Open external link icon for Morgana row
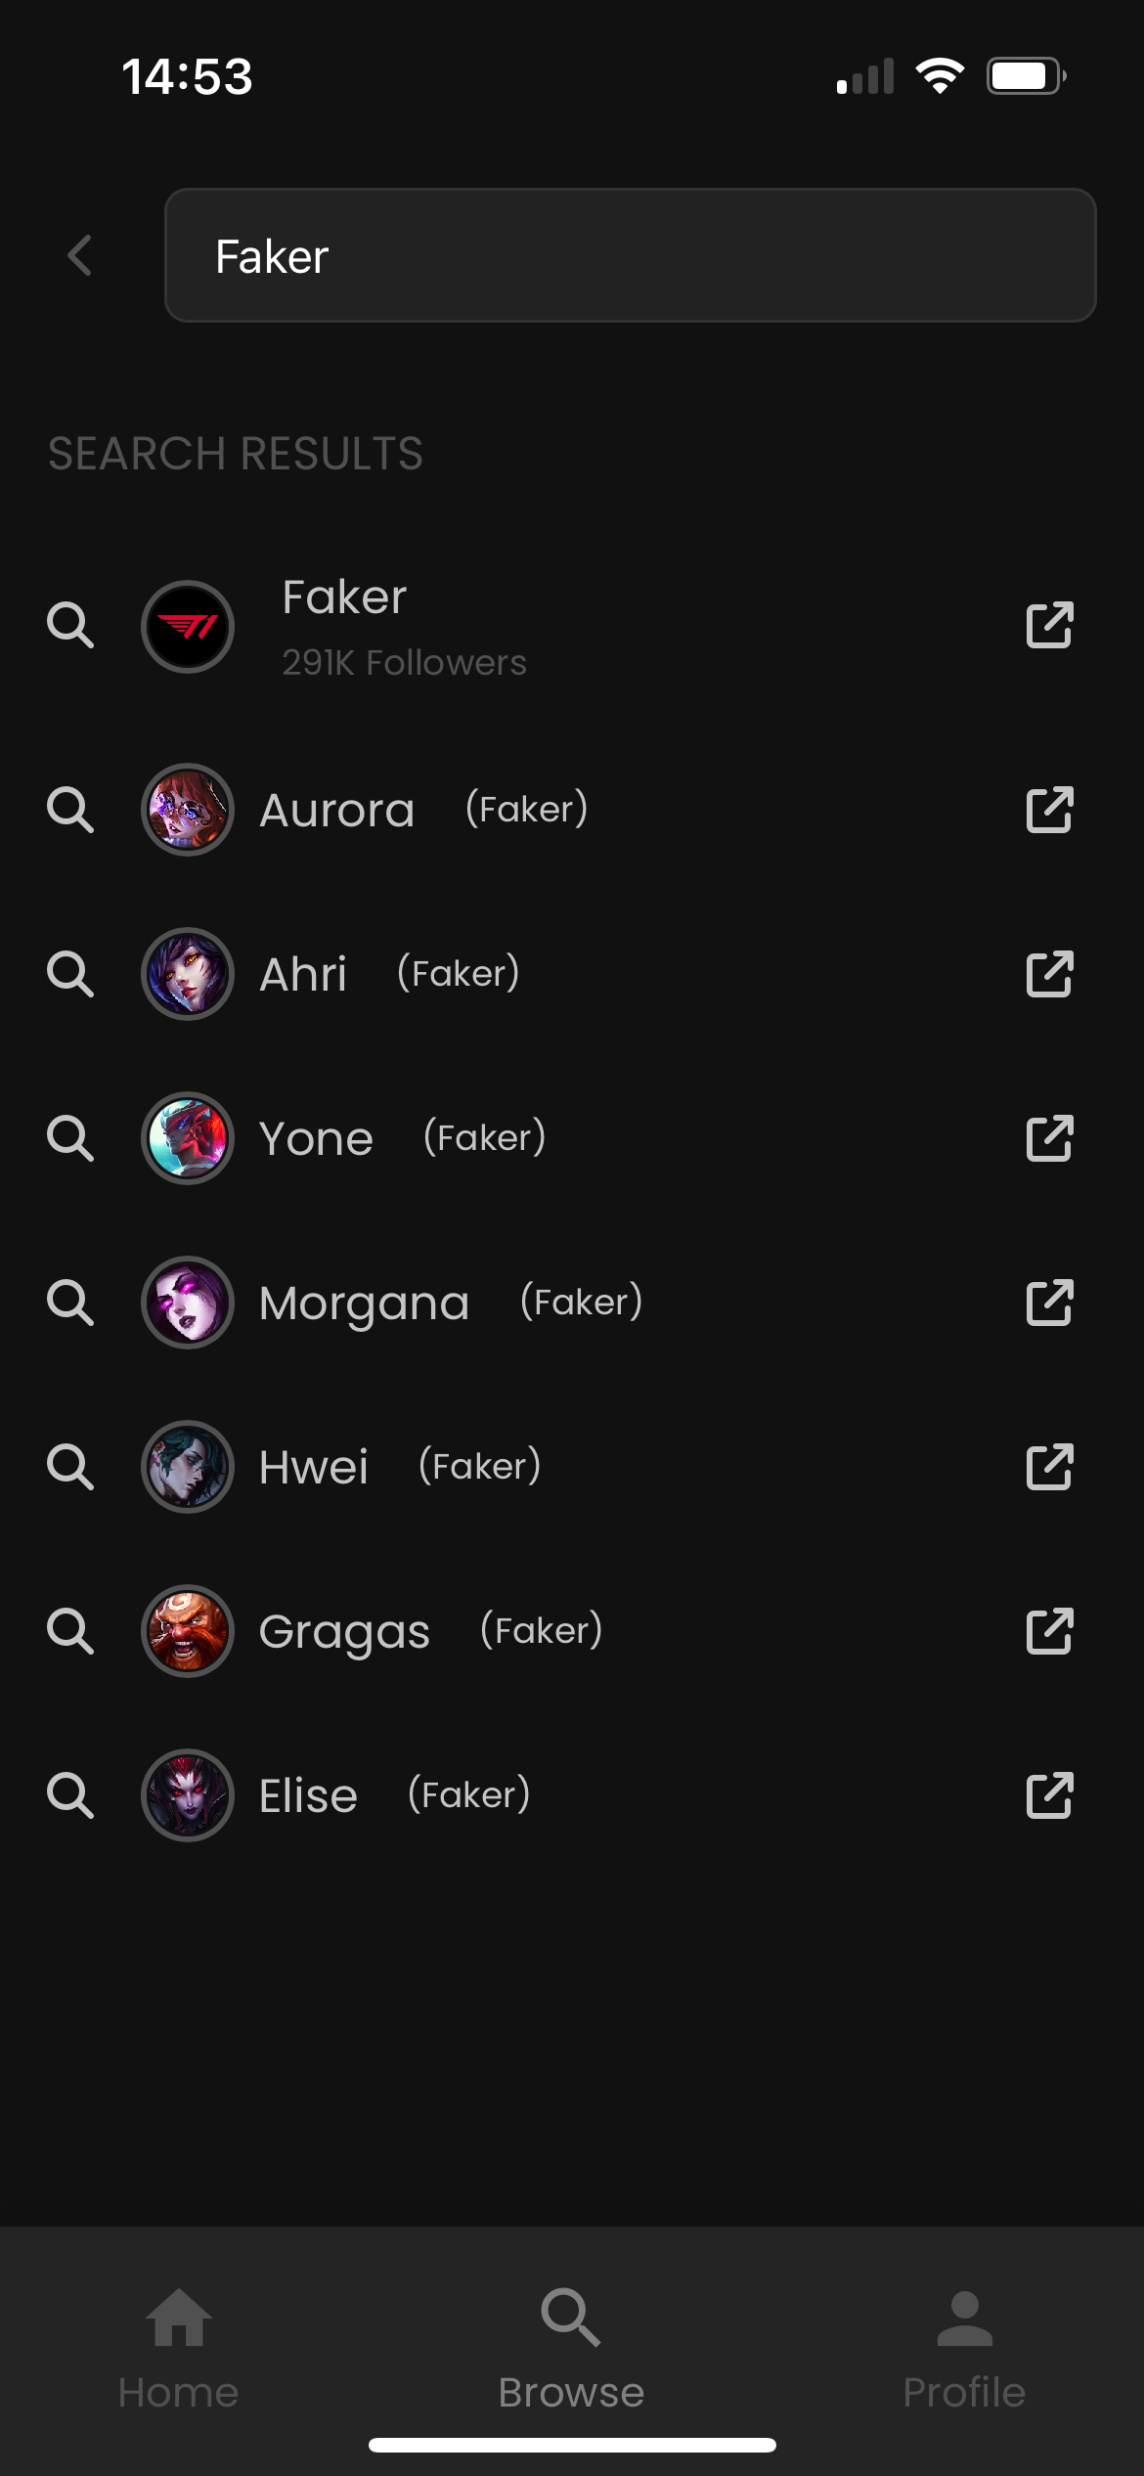The height and width of the screenshot is (2476, 1144). coord(1049,1303)
